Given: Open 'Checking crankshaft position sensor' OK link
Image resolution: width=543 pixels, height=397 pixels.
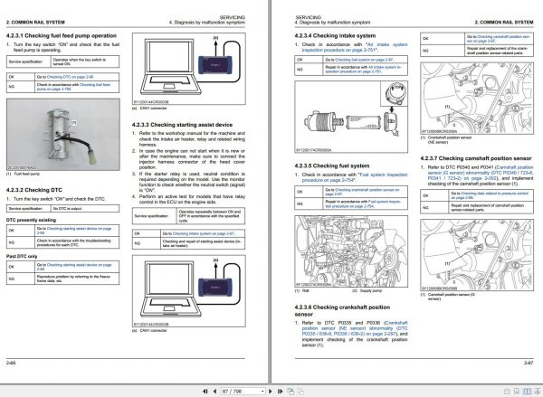Looking at the screenshot, I should coord(362,192).
